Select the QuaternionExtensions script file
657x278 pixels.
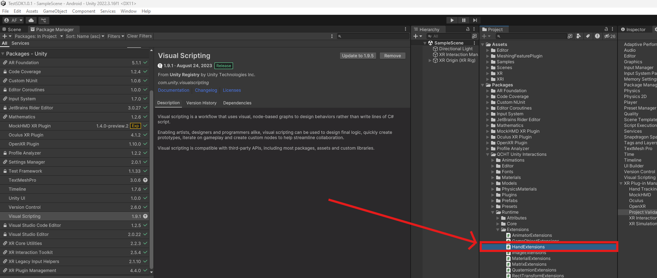tap(534, 270)
